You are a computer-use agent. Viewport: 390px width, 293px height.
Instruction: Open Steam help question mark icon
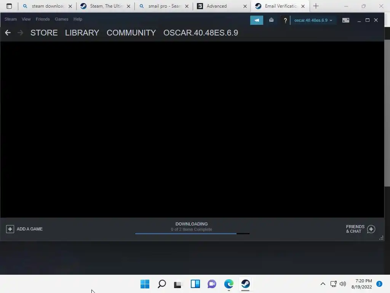pyautogui.click(x=285, y=21)
